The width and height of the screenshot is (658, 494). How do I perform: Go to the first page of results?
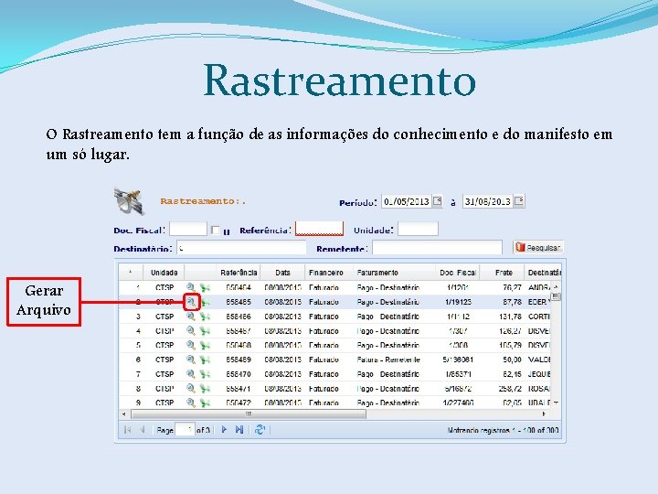[x=128, y=429]
